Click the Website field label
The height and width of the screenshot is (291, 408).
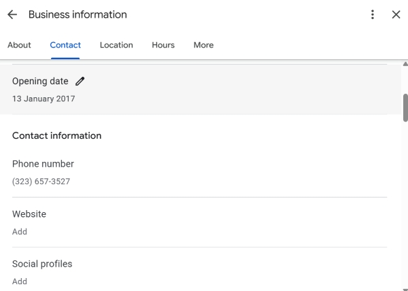[x=29, y=214]
